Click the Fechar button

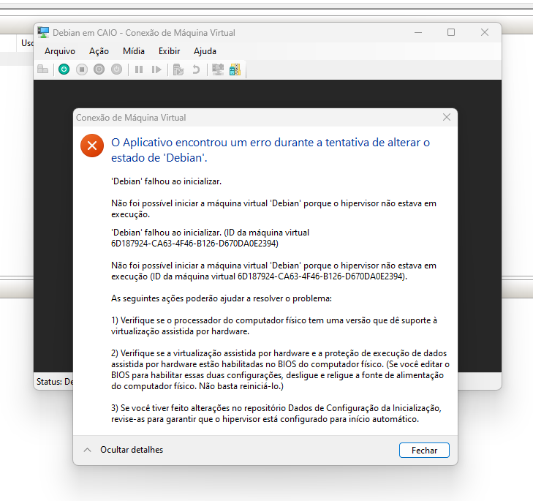(424, 450)
